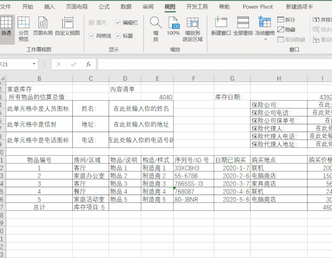Switch to the Formulas tab
Screen dimensions: 332x258
[x=104, y=7]
